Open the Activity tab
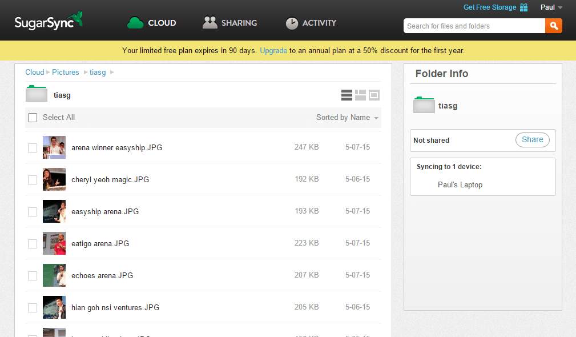The image size is (576, 337). (x=311, y=23)
